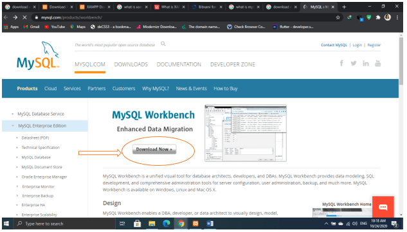
Task: Stop loading the page
Action: pos(24,17)
